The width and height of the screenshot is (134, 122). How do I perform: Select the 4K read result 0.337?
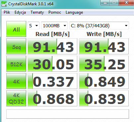(52, 81)
